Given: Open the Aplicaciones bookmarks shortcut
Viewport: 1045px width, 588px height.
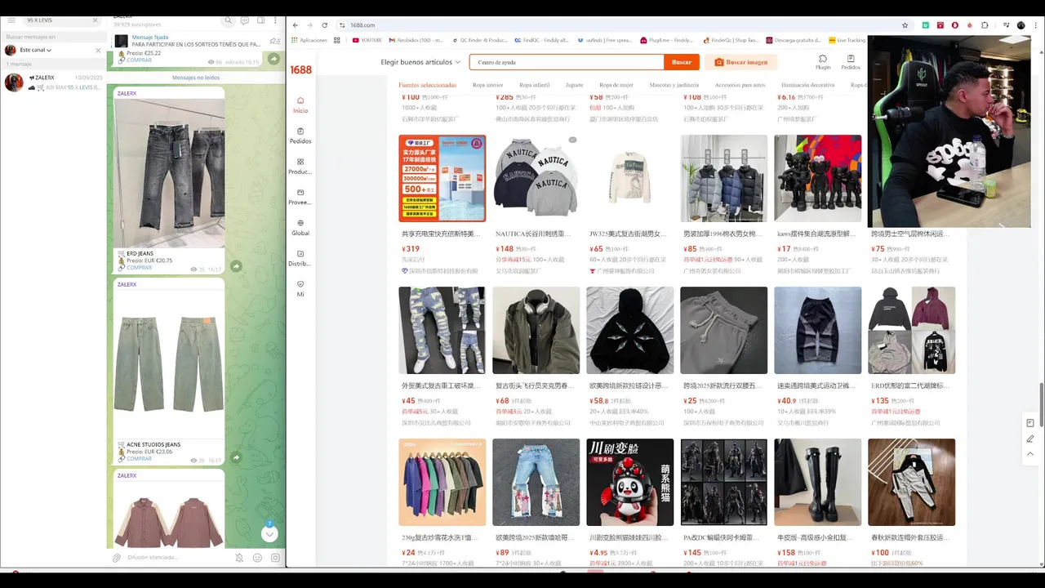Looking at the screenshot, I should pyautogui.click(x=309, y=40).
